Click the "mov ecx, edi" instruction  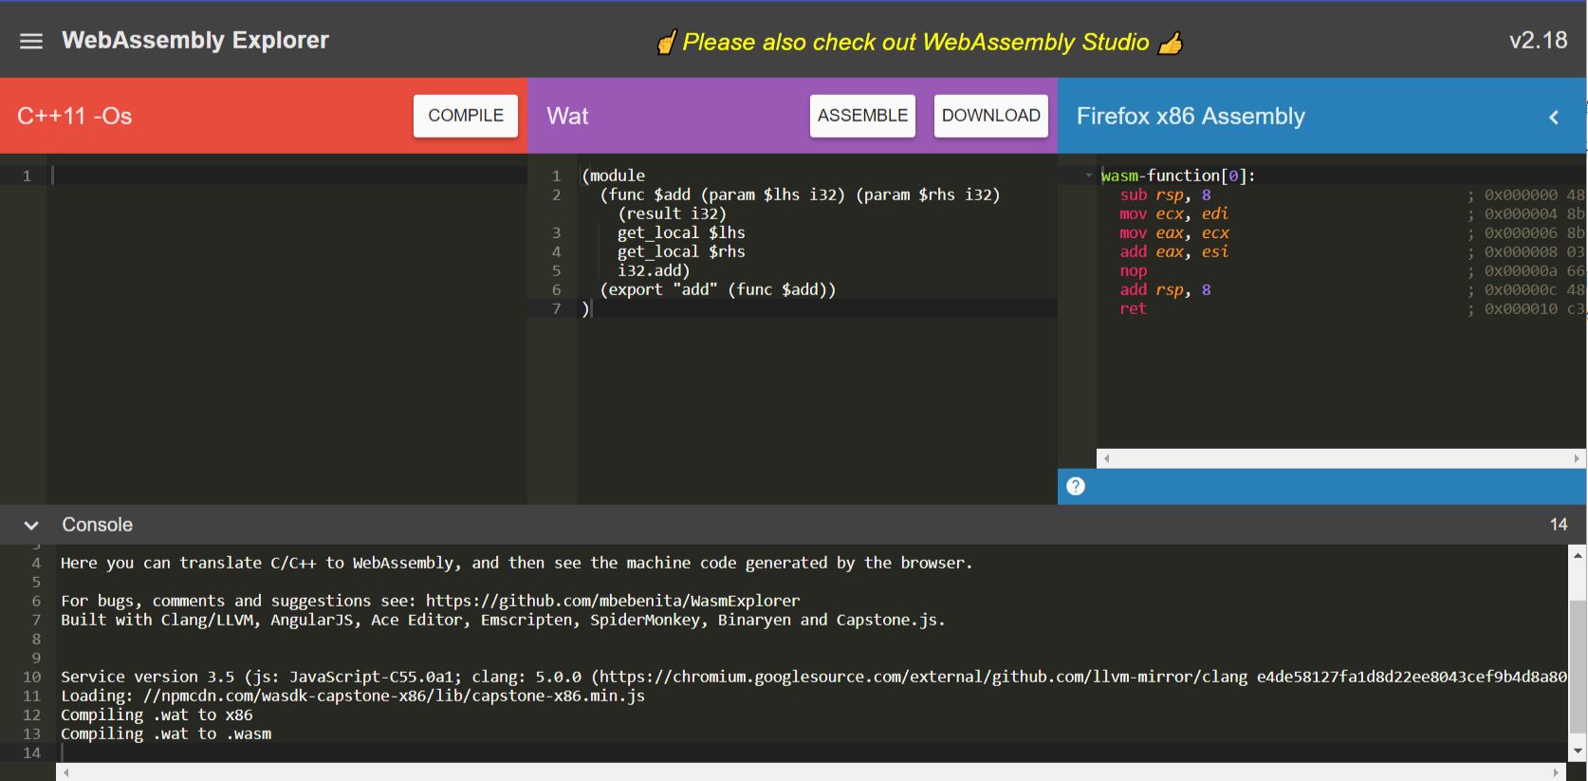[1174, 214]
